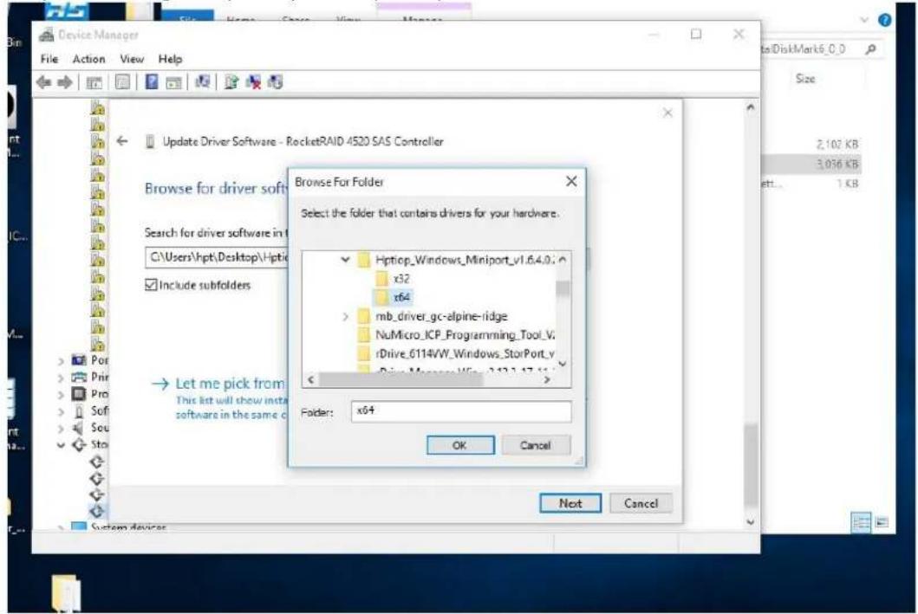Expand the Explorer ribbon chevron
Screen dimensions: 918x614
864,20
